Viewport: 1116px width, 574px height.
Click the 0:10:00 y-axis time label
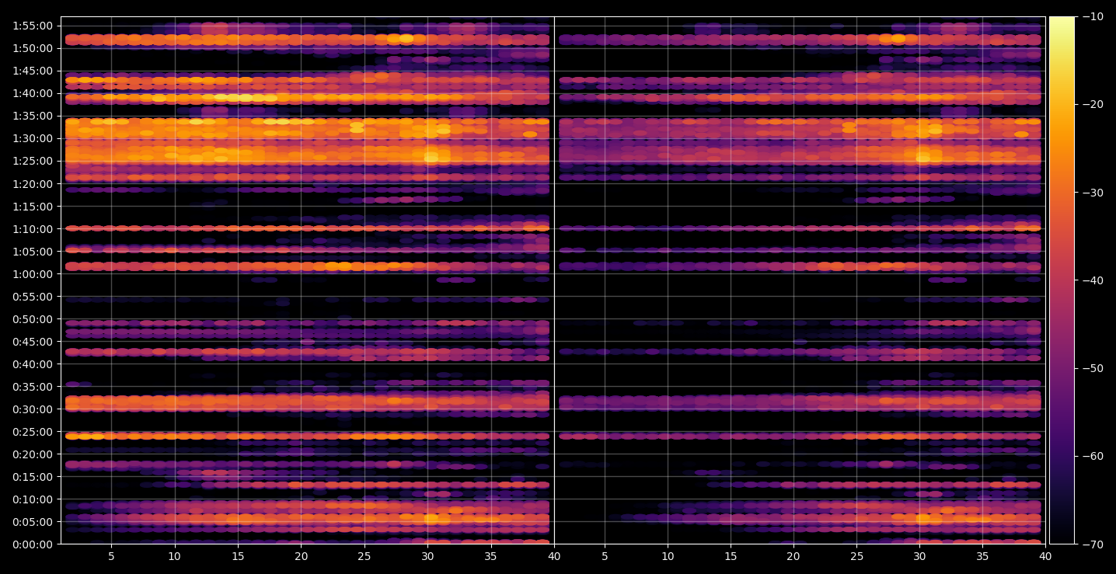click(33, 499)
